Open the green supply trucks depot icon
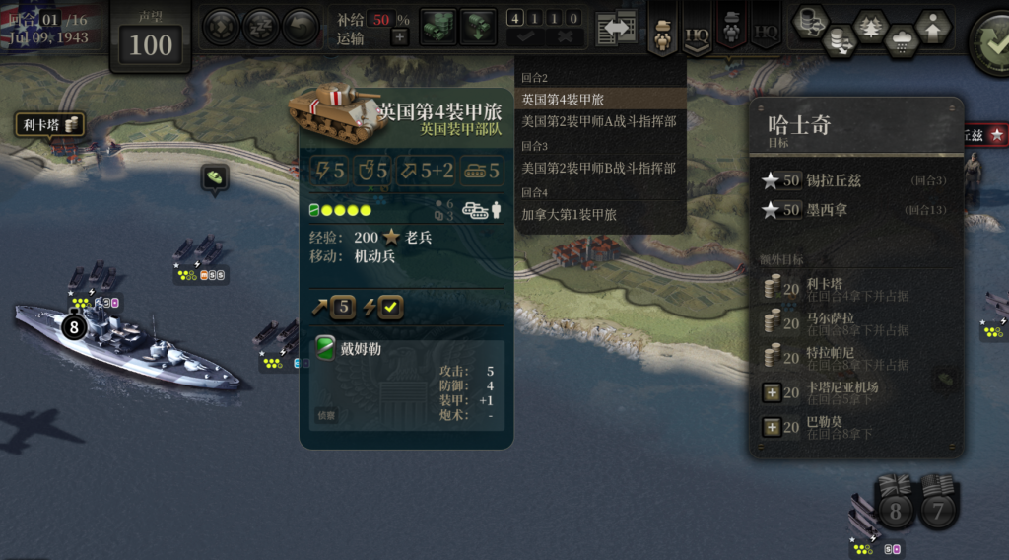 pyautogui.click(x=438, y=27)
